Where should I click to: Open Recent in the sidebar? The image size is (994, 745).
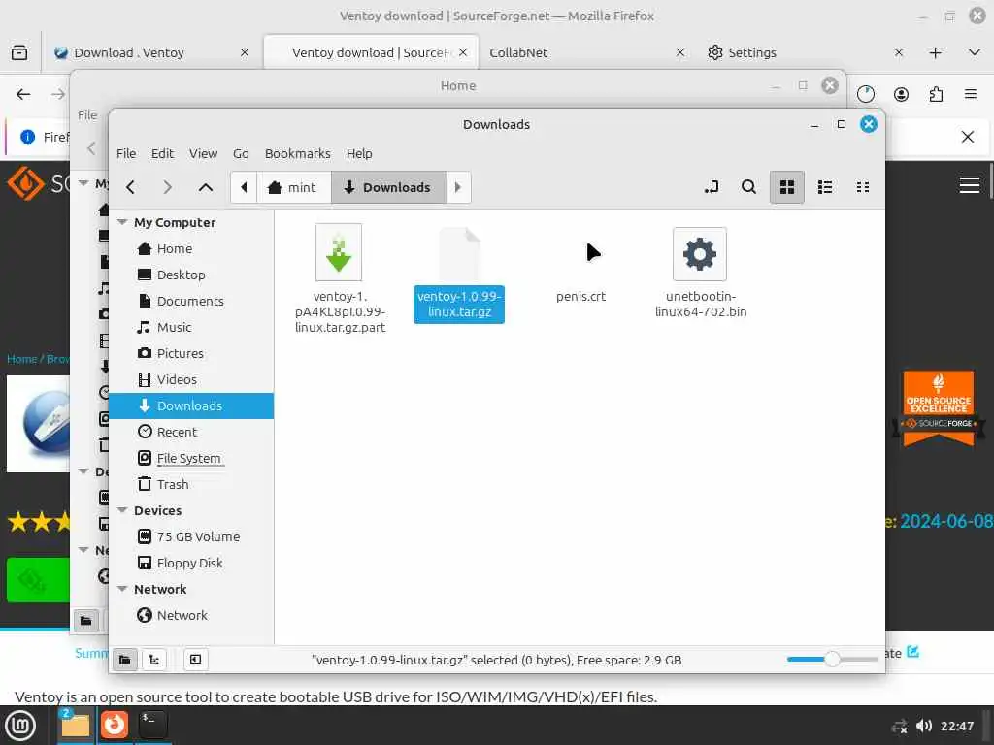(x=191, y=432)
